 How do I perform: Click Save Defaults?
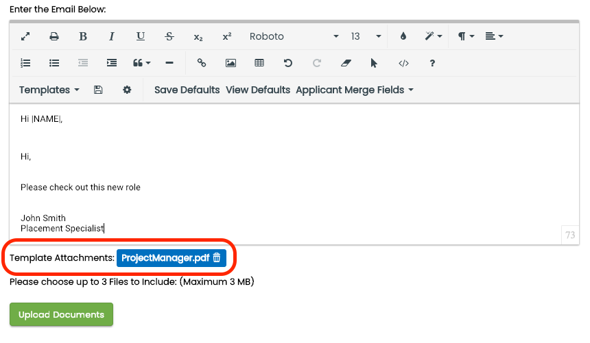click(x=187, y=90)
